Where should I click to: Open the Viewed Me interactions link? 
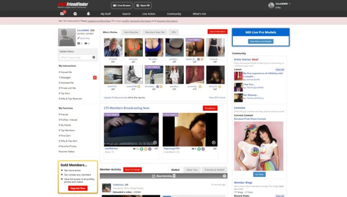click(x=65, y=72)
